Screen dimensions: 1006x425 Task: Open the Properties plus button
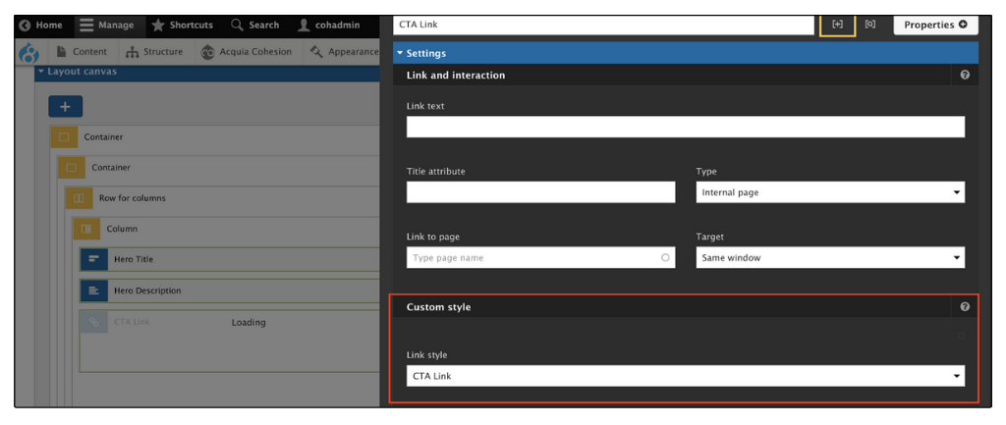(935, 25)
